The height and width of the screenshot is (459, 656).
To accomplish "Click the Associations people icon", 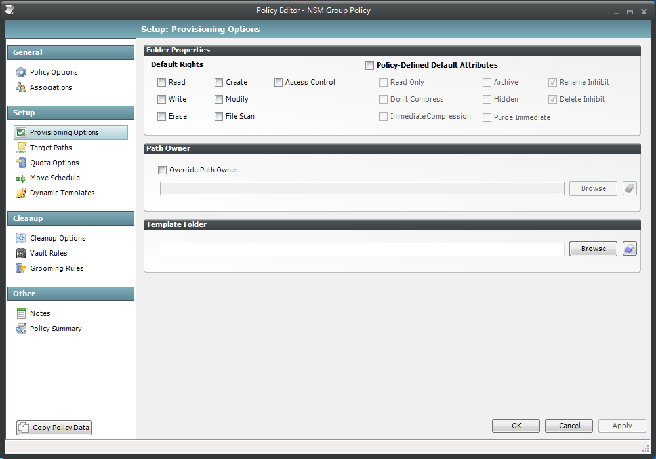I will tap(21, 87).
